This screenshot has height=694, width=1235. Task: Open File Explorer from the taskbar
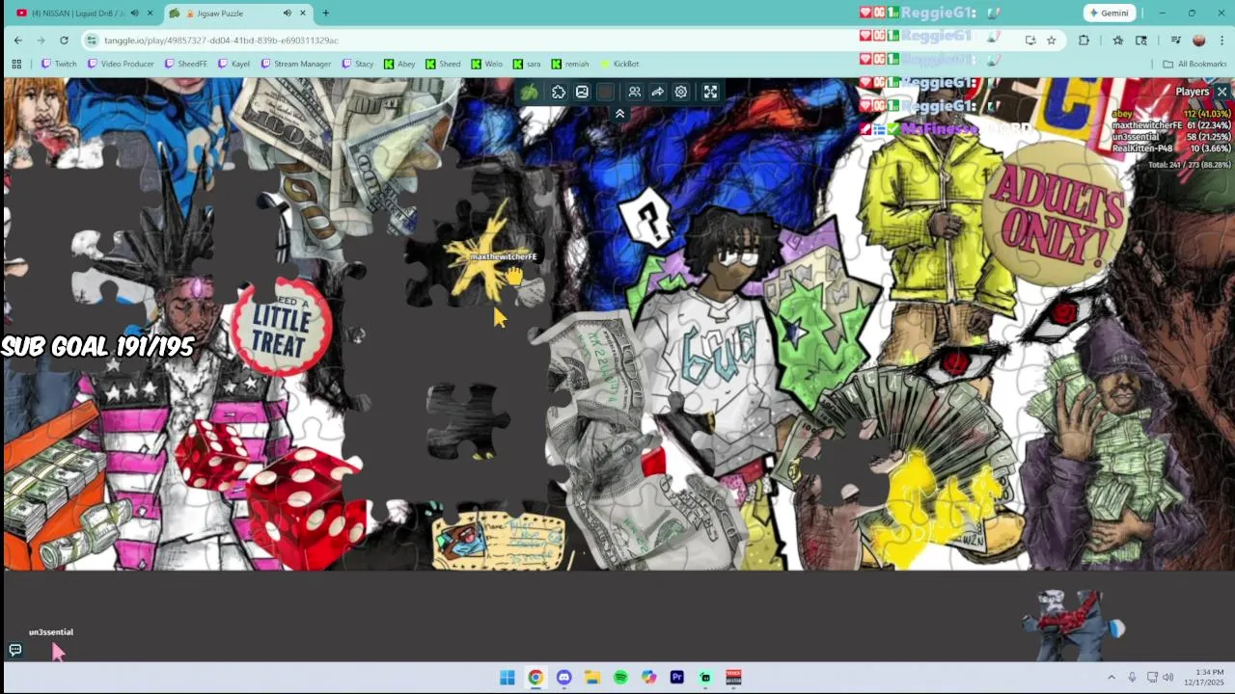coord(591,678)
